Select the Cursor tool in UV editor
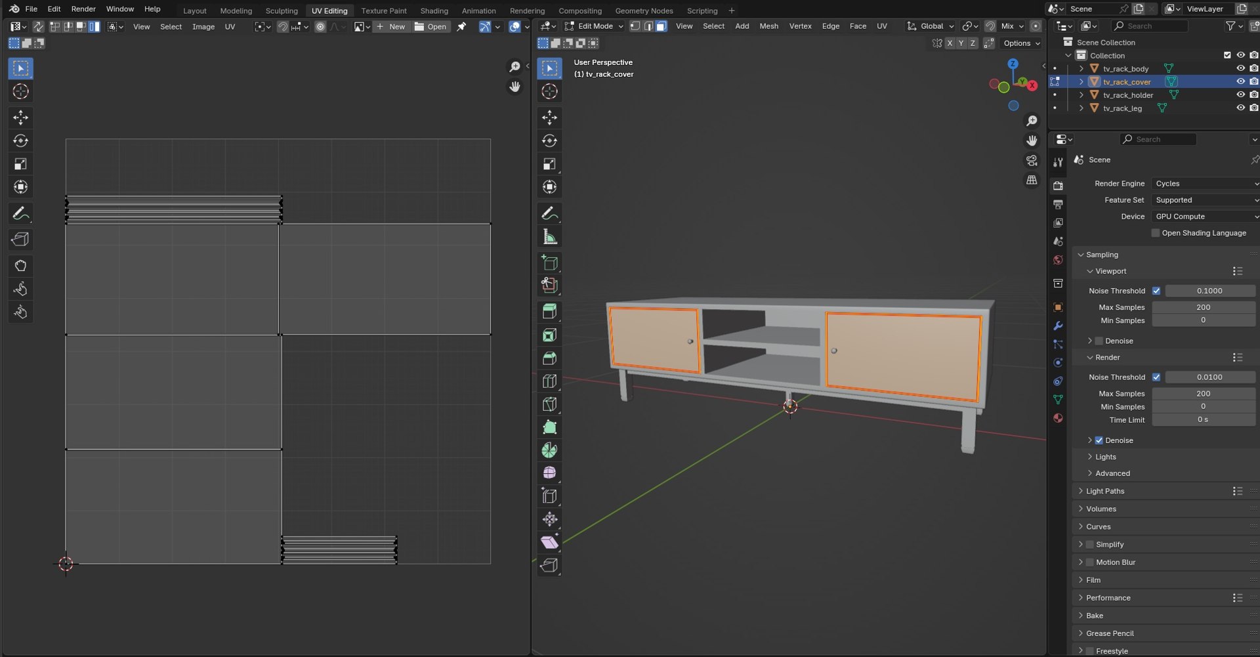The height and width of the screenshot is (657, 1260). [x=20, y=91]
